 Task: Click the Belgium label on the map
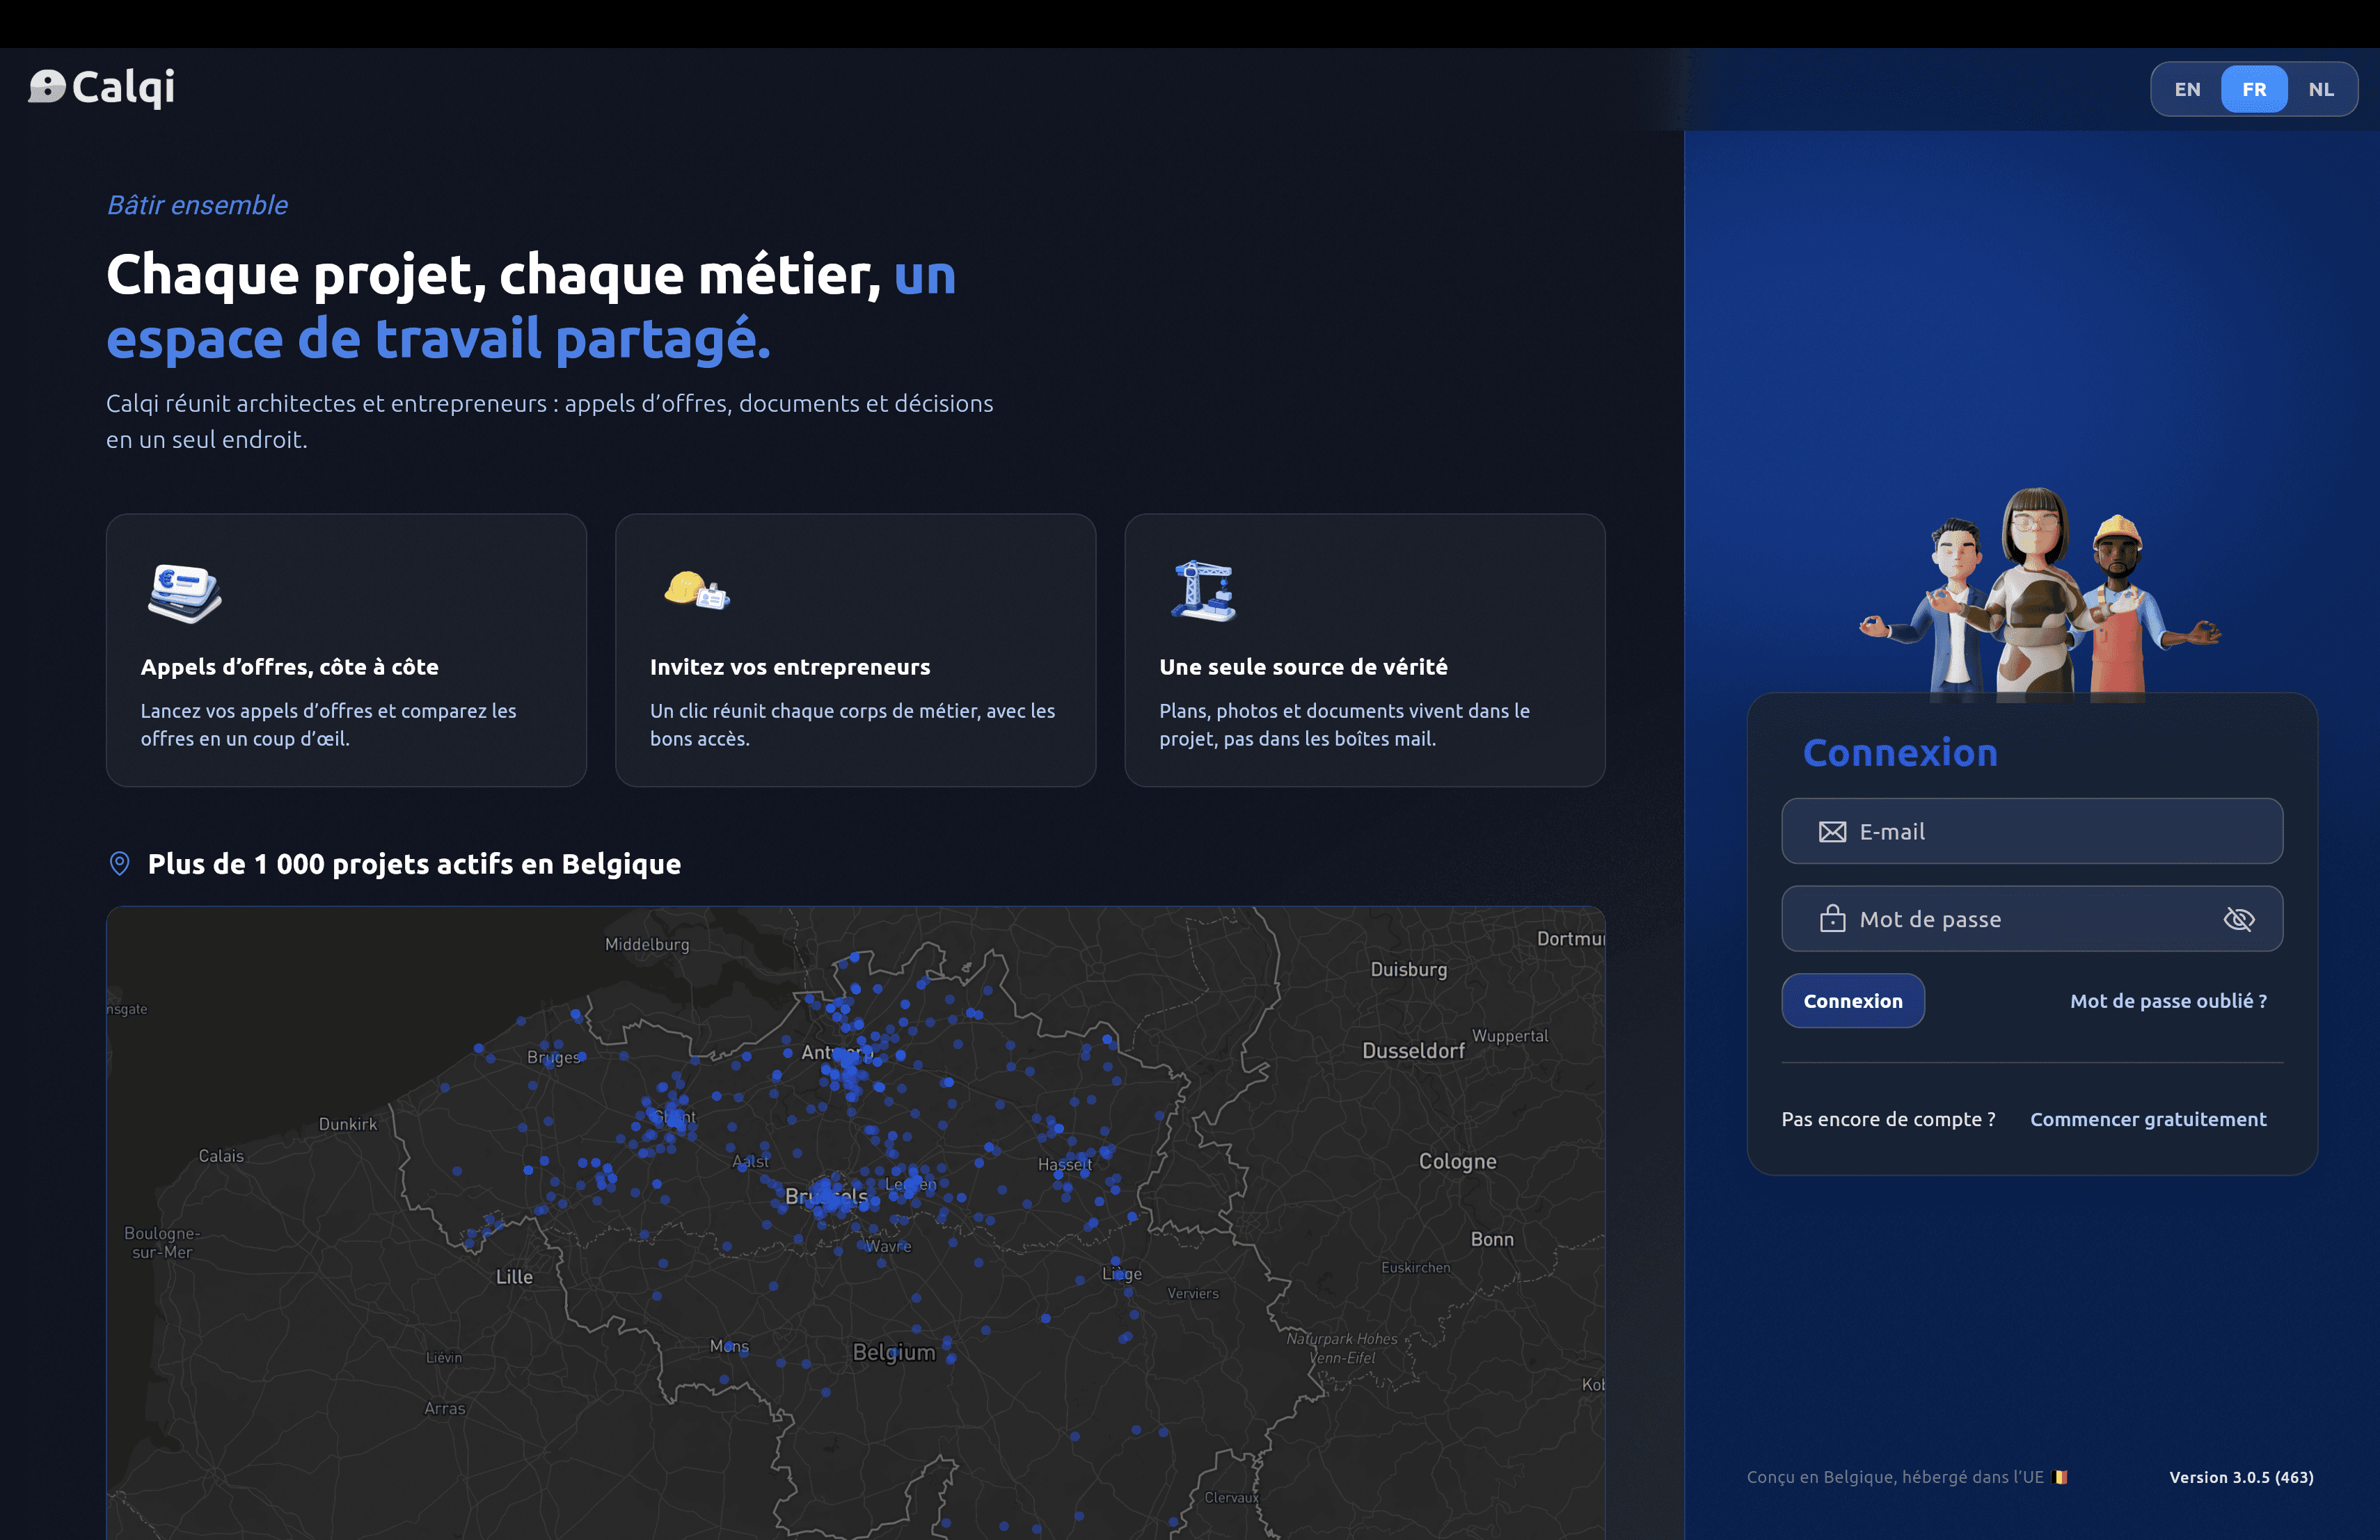pos(894,1352)
